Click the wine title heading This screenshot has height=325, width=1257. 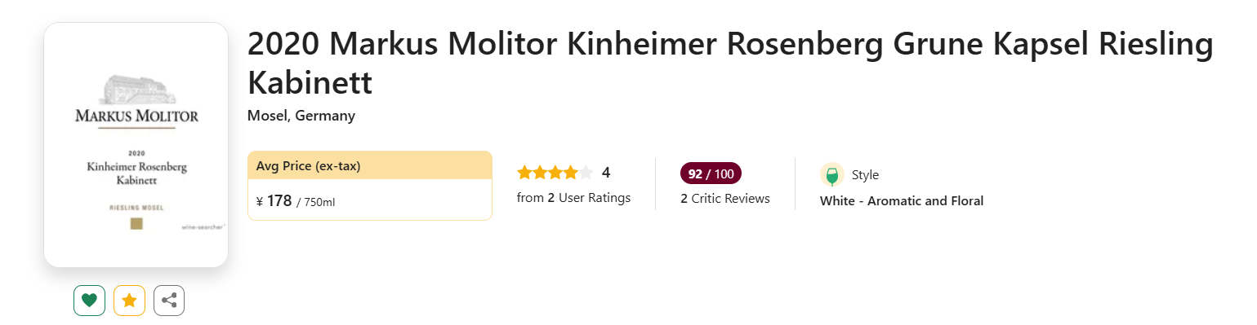tap(730, 64)
